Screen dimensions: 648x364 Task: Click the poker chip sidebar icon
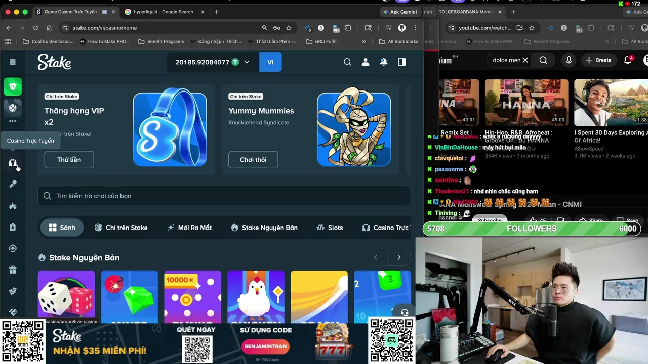point(13,248)
